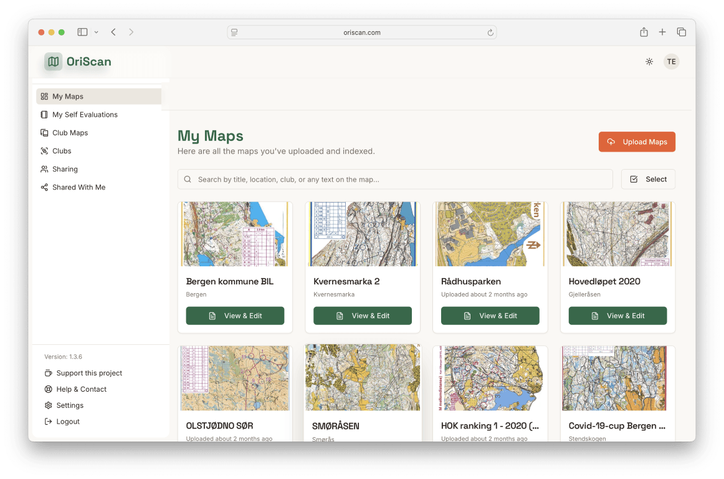Click the Safari share icon
This screenshot has width=724, height=479.
tap(644, 32)
